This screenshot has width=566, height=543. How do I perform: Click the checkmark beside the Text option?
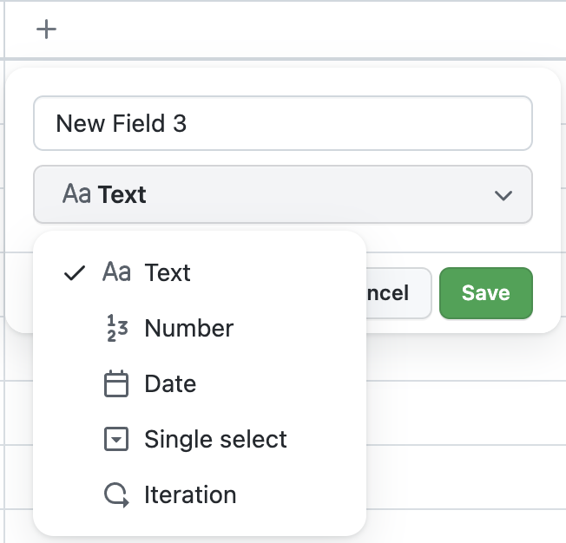[76, 273]
